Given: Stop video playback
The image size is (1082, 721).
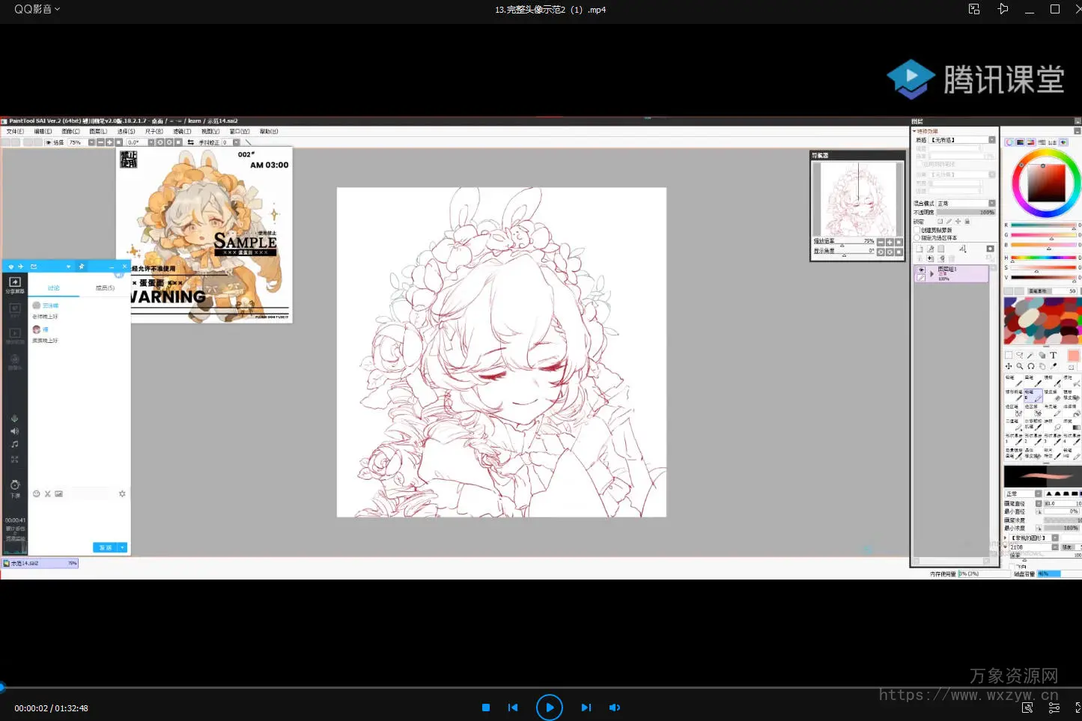Looking at the screenshot, I should 486,708.
